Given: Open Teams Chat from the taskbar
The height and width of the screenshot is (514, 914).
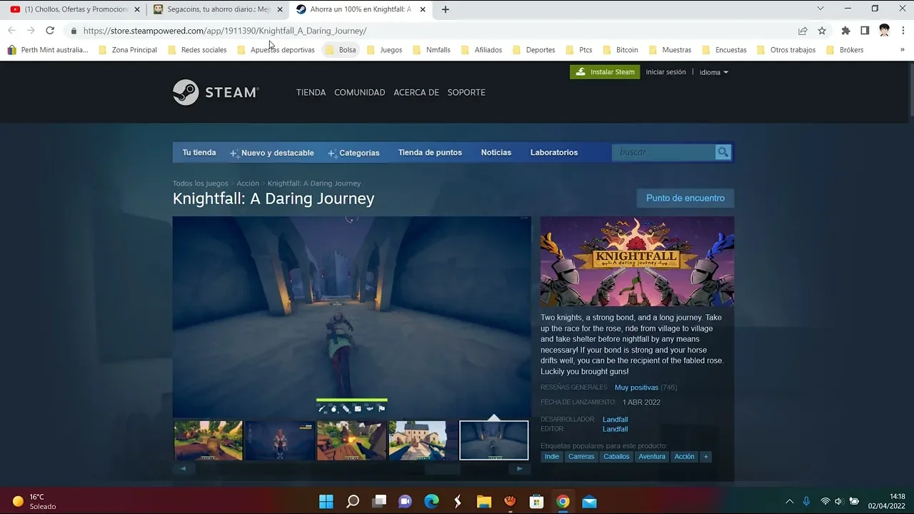Looking at the screenshot, I should coord(405,501).
